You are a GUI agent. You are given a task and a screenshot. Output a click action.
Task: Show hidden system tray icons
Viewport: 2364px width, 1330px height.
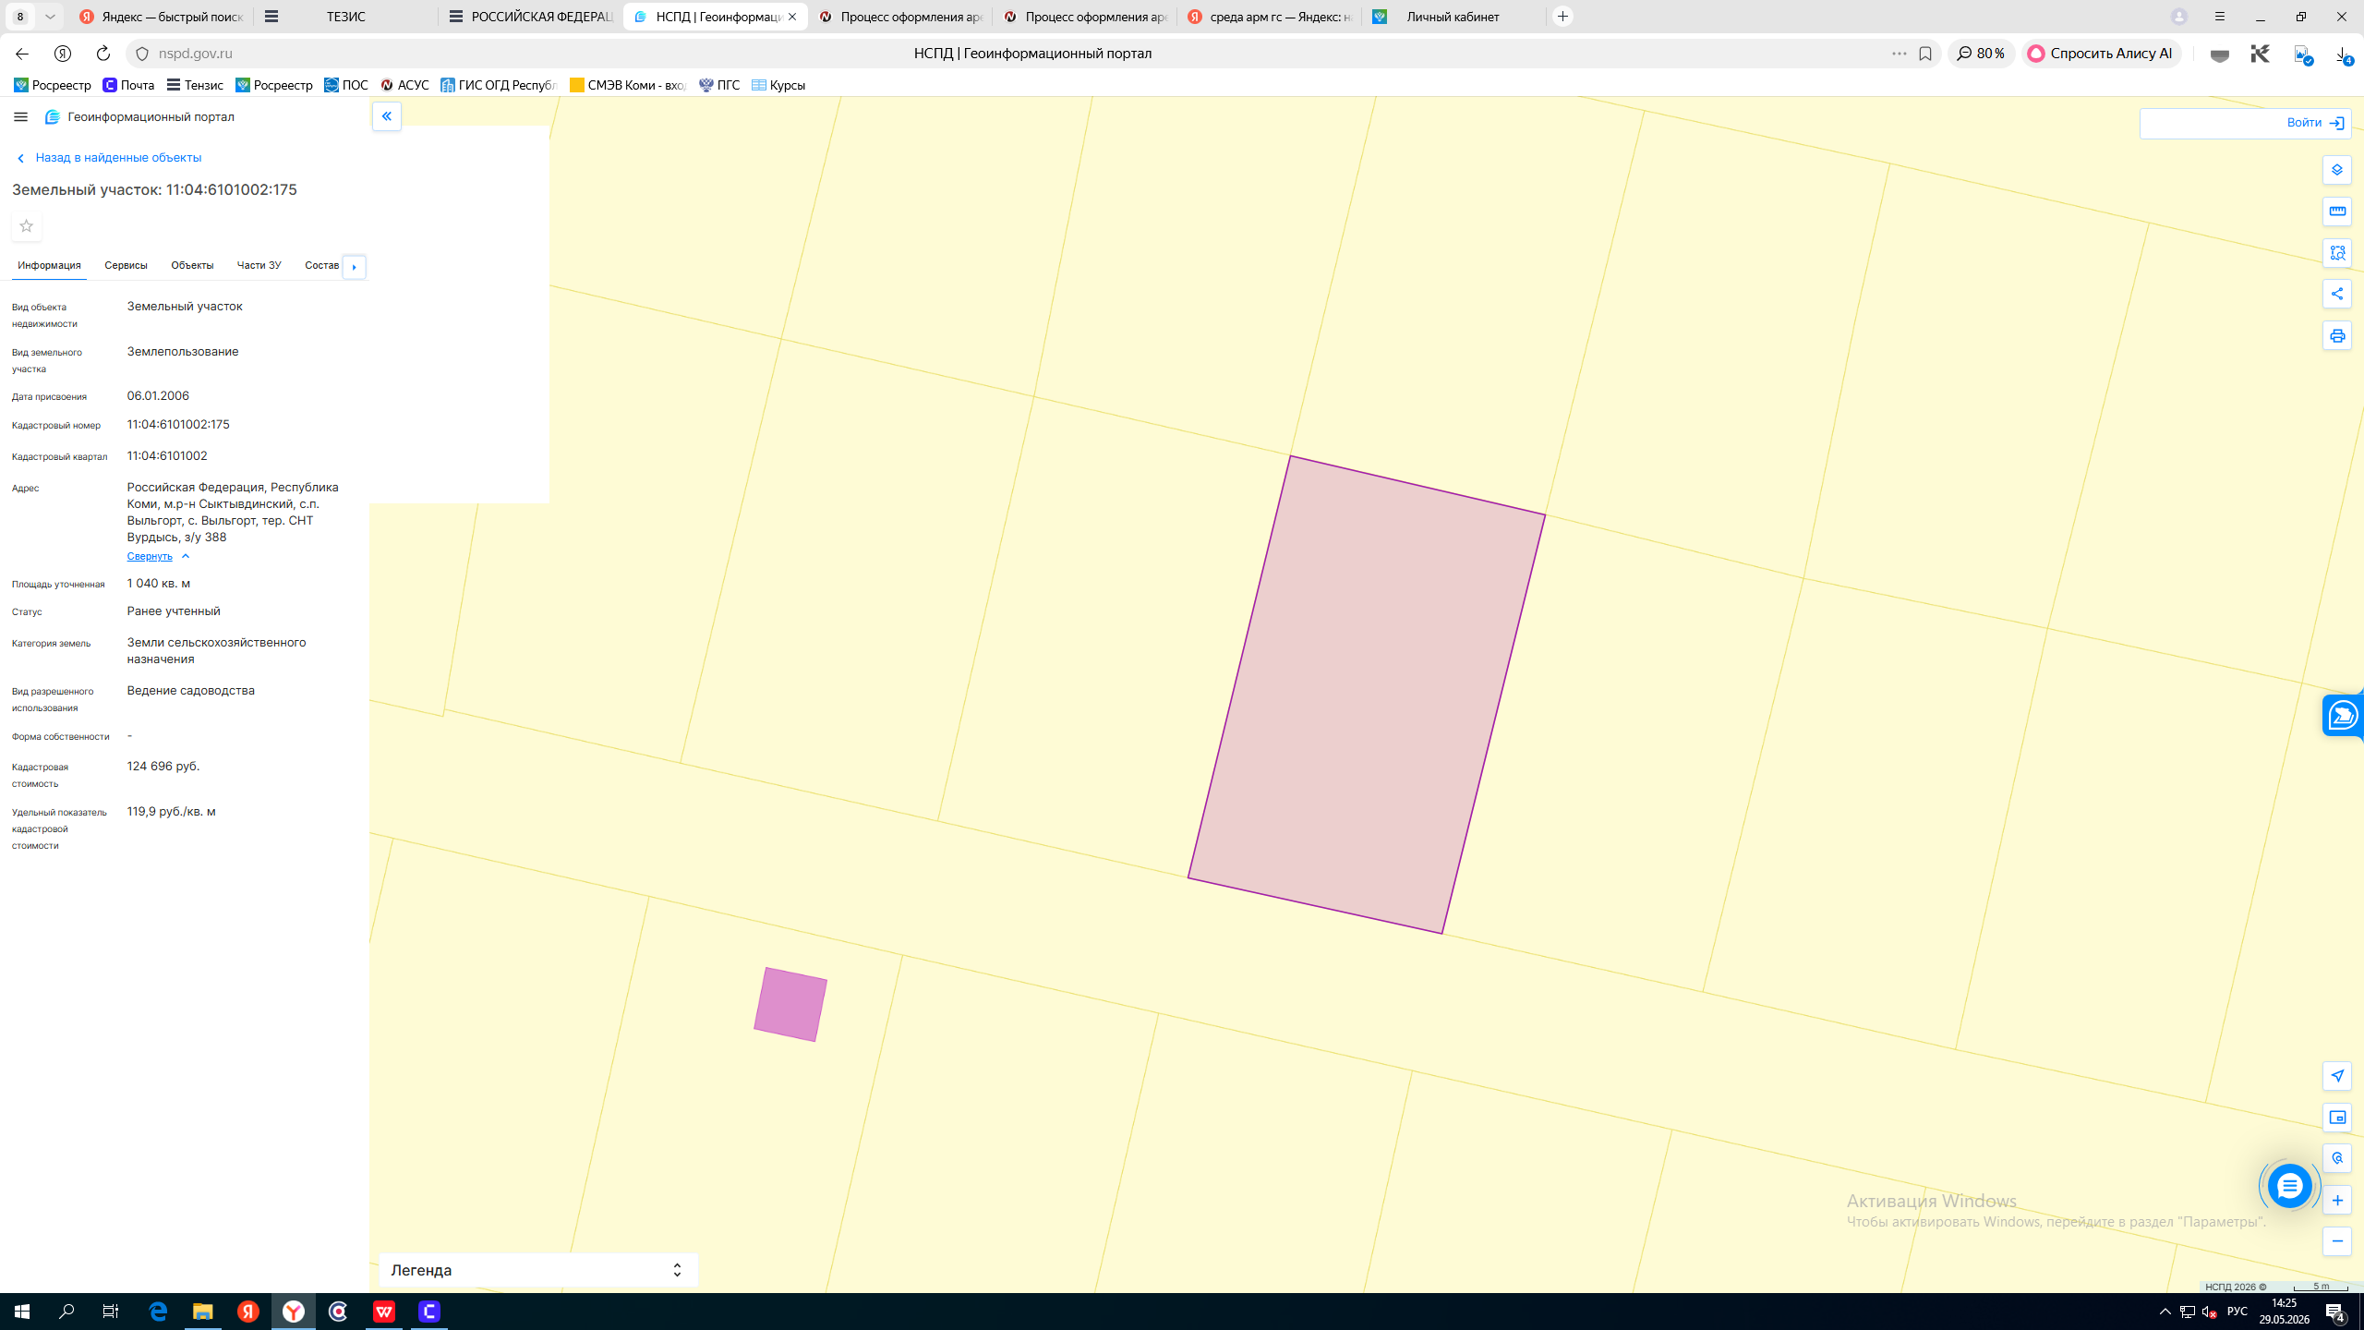pos(2165,1312)
